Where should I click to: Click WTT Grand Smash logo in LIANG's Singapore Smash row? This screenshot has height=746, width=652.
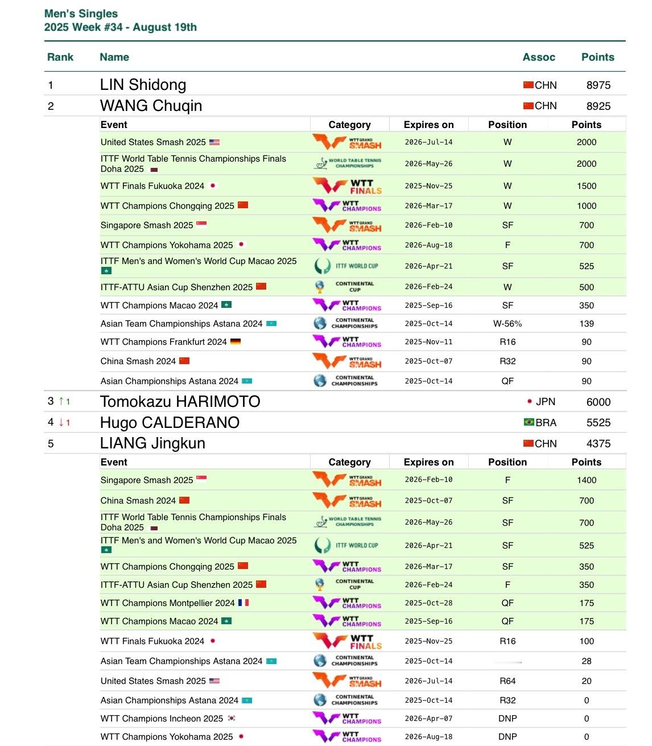347,480
